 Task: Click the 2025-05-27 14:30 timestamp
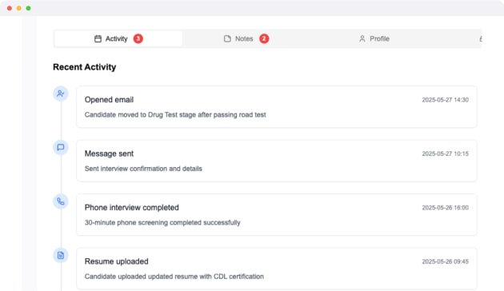445,100
